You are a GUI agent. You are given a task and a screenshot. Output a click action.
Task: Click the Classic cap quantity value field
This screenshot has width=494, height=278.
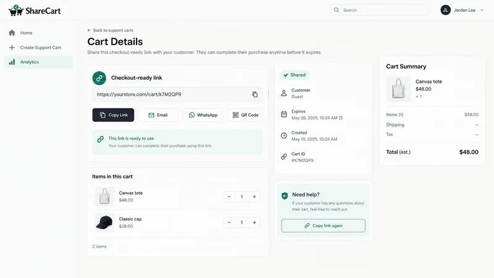tap(241, 222)
